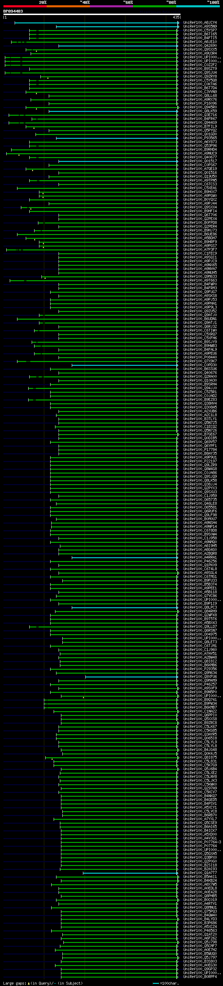Click the purple ~60% identity color segment
The height and width of the screenshot is (986, 223).
[112, 7]
